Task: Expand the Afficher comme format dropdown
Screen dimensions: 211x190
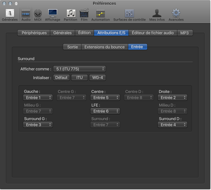Action: pyautogui.click(x=79, y=69)
